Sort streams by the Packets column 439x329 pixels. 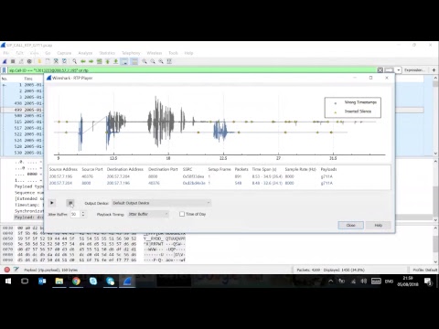click(x=241, y=169)
